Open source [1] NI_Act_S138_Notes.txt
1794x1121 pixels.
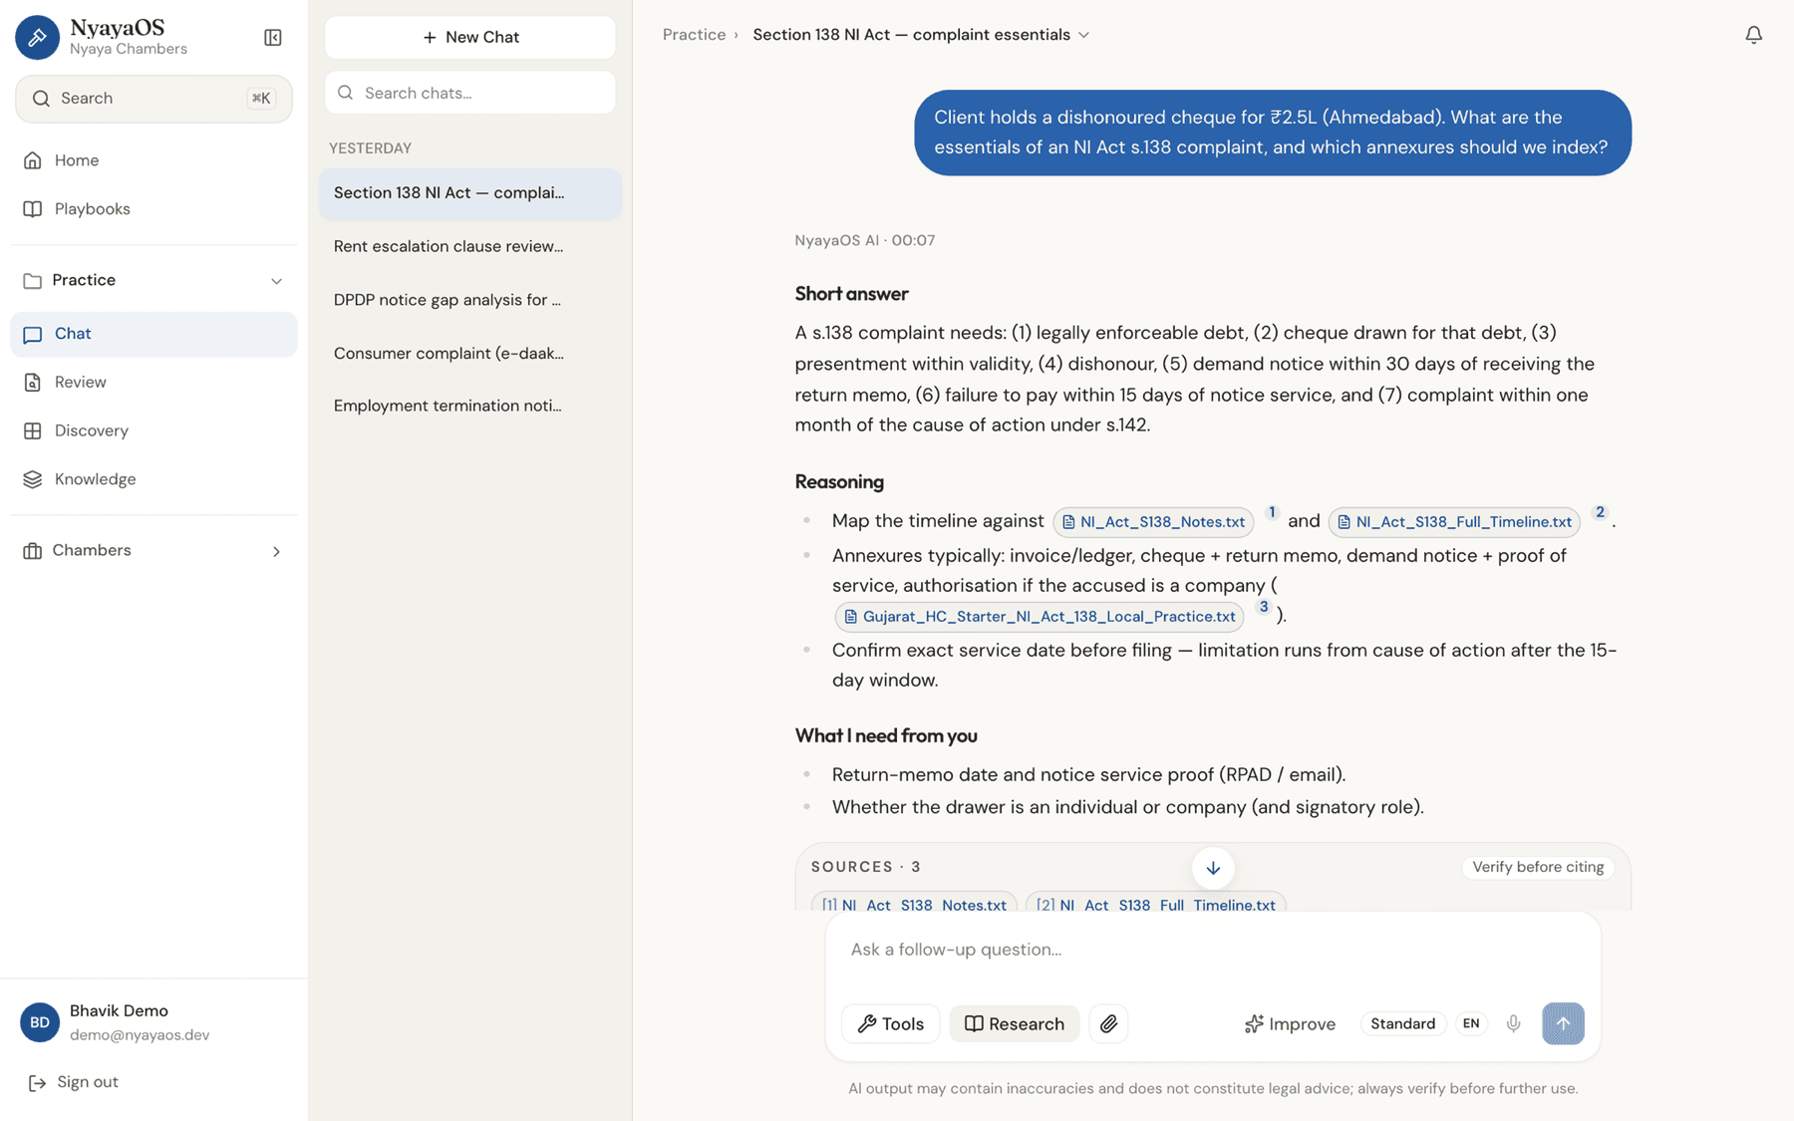[914, 903]
